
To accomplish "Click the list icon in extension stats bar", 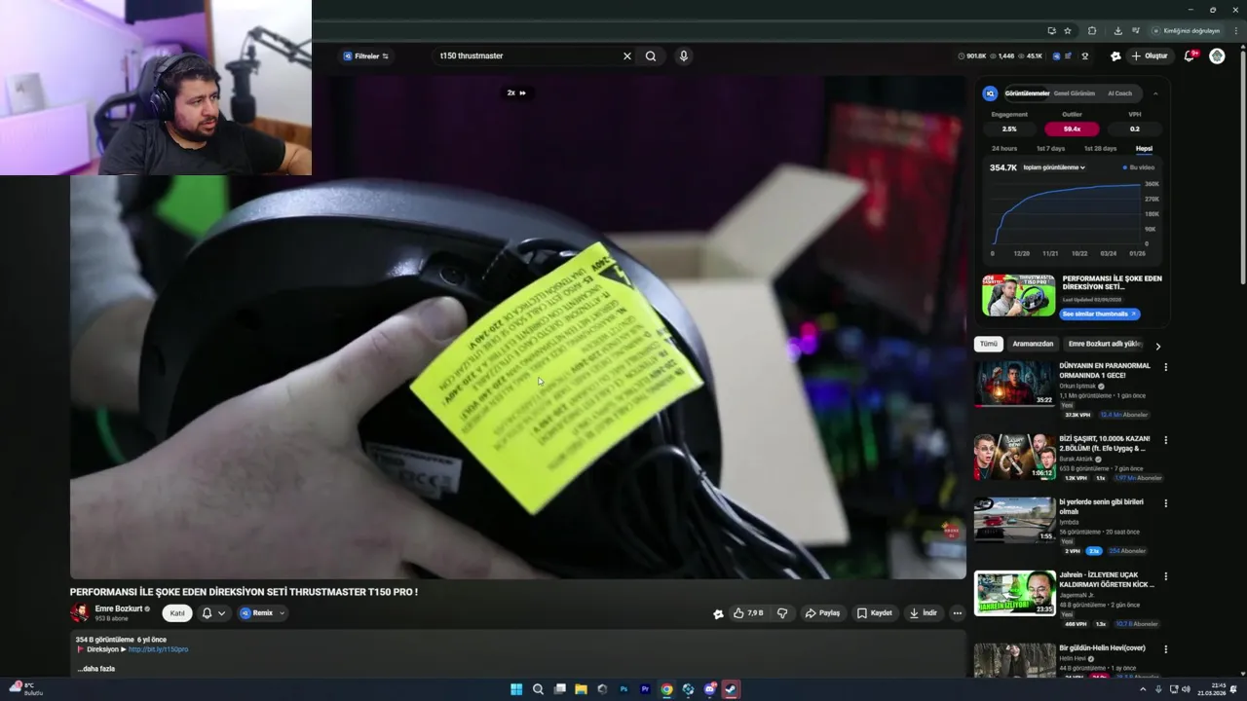I will click(x=1068, y=56).
